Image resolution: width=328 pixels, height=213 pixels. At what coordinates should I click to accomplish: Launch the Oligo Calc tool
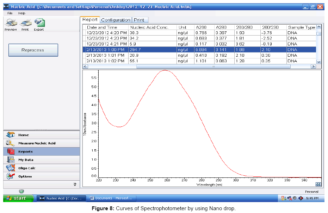(27, 168)
